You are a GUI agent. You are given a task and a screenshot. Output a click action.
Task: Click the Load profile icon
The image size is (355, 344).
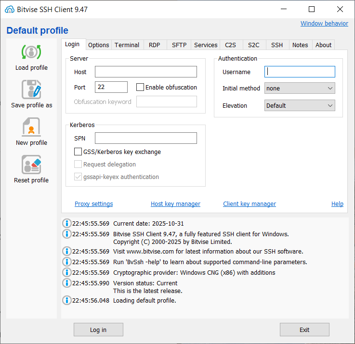(31, 52)
